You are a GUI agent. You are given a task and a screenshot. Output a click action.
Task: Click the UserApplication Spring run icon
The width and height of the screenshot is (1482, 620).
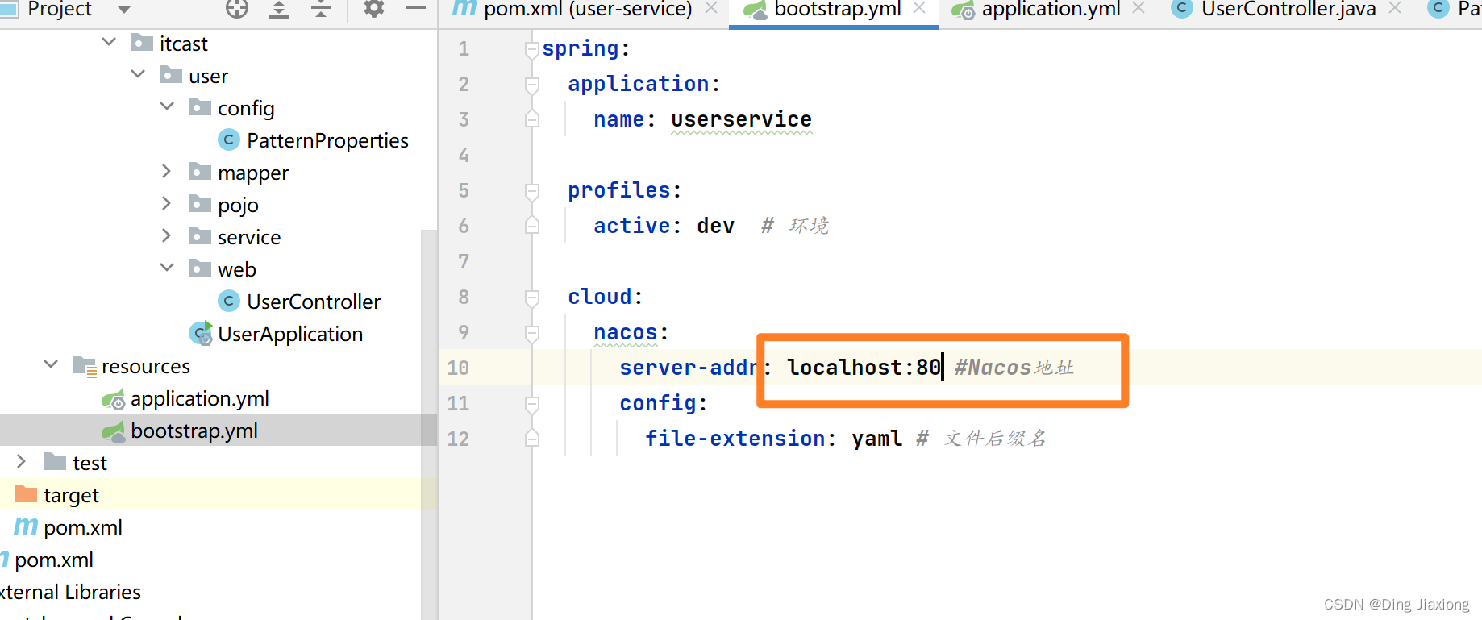[201, 334]
